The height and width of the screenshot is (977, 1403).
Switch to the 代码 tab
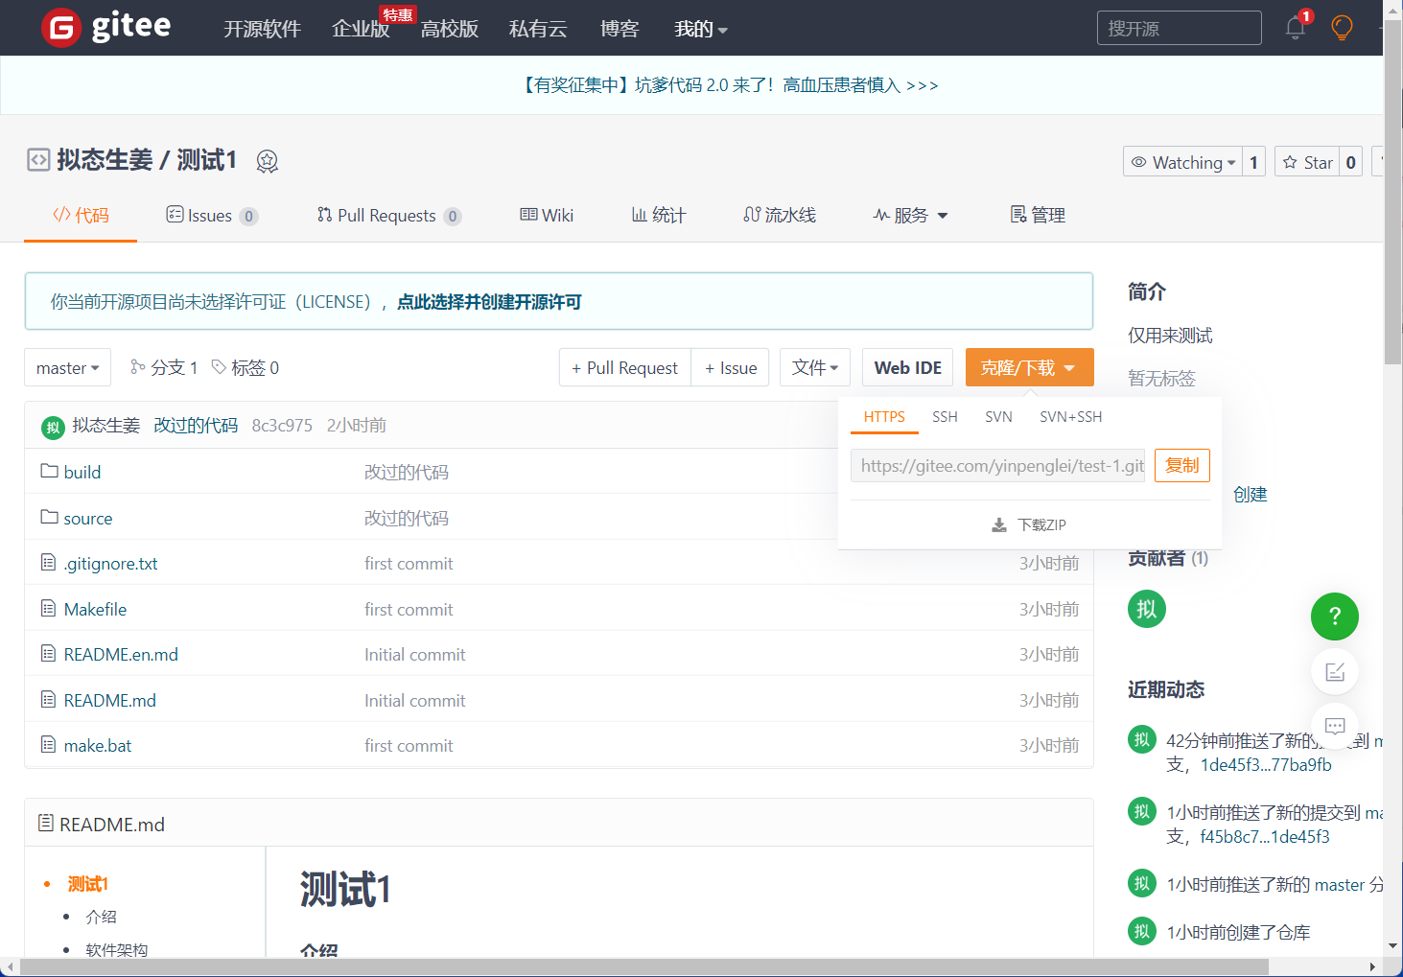[x=81, y=215]
